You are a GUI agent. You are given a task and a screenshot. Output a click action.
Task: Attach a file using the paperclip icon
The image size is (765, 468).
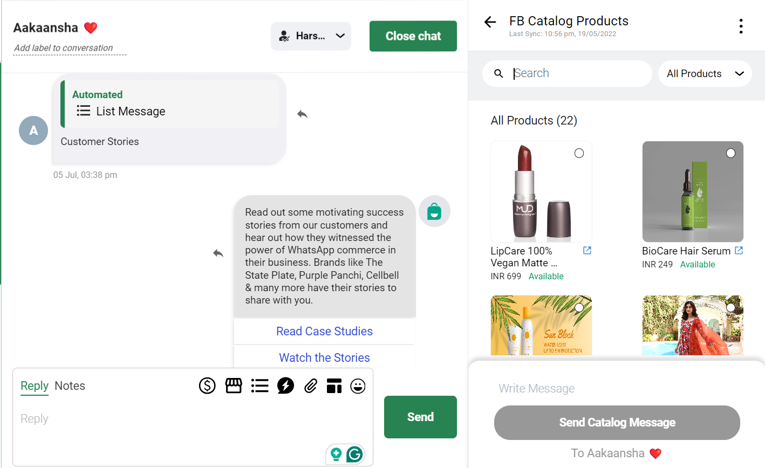310,386
